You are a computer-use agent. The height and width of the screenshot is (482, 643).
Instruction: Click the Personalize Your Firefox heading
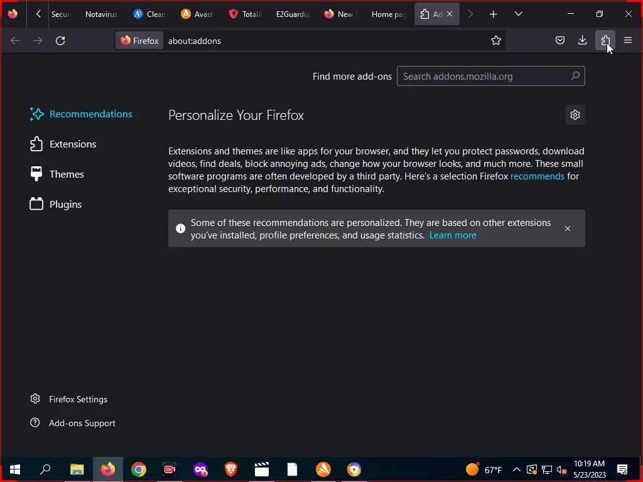[236, 115]
